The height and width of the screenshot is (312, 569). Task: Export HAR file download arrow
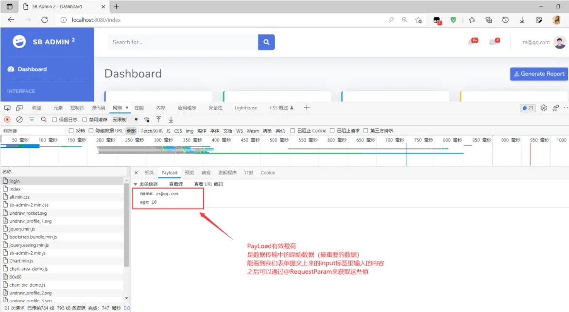[171, 120]
